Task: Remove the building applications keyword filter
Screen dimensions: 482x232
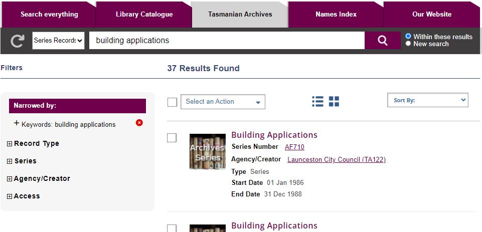Action: (139, 123)
